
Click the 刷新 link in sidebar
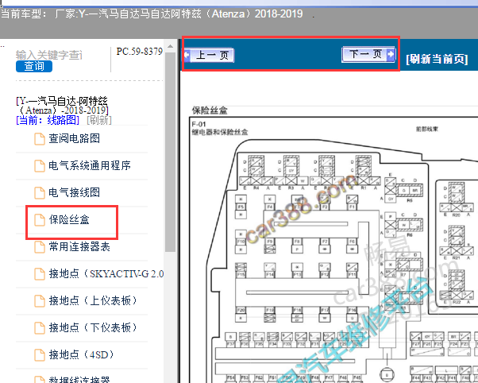point(99,120)
